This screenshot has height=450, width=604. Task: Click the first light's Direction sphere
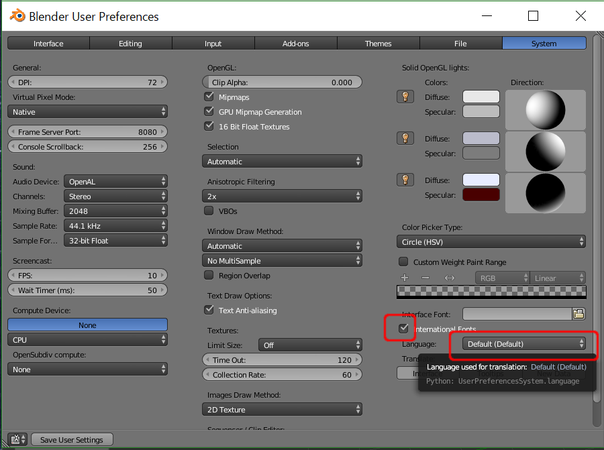pos(546,110)
